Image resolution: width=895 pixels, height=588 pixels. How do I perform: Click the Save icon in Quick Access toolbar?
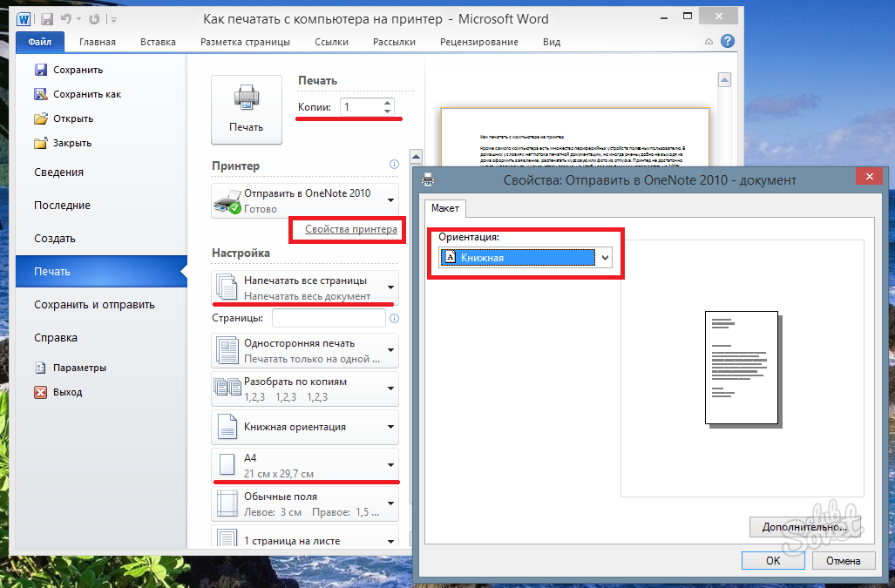pyautogui.click(x=47, y=18)
